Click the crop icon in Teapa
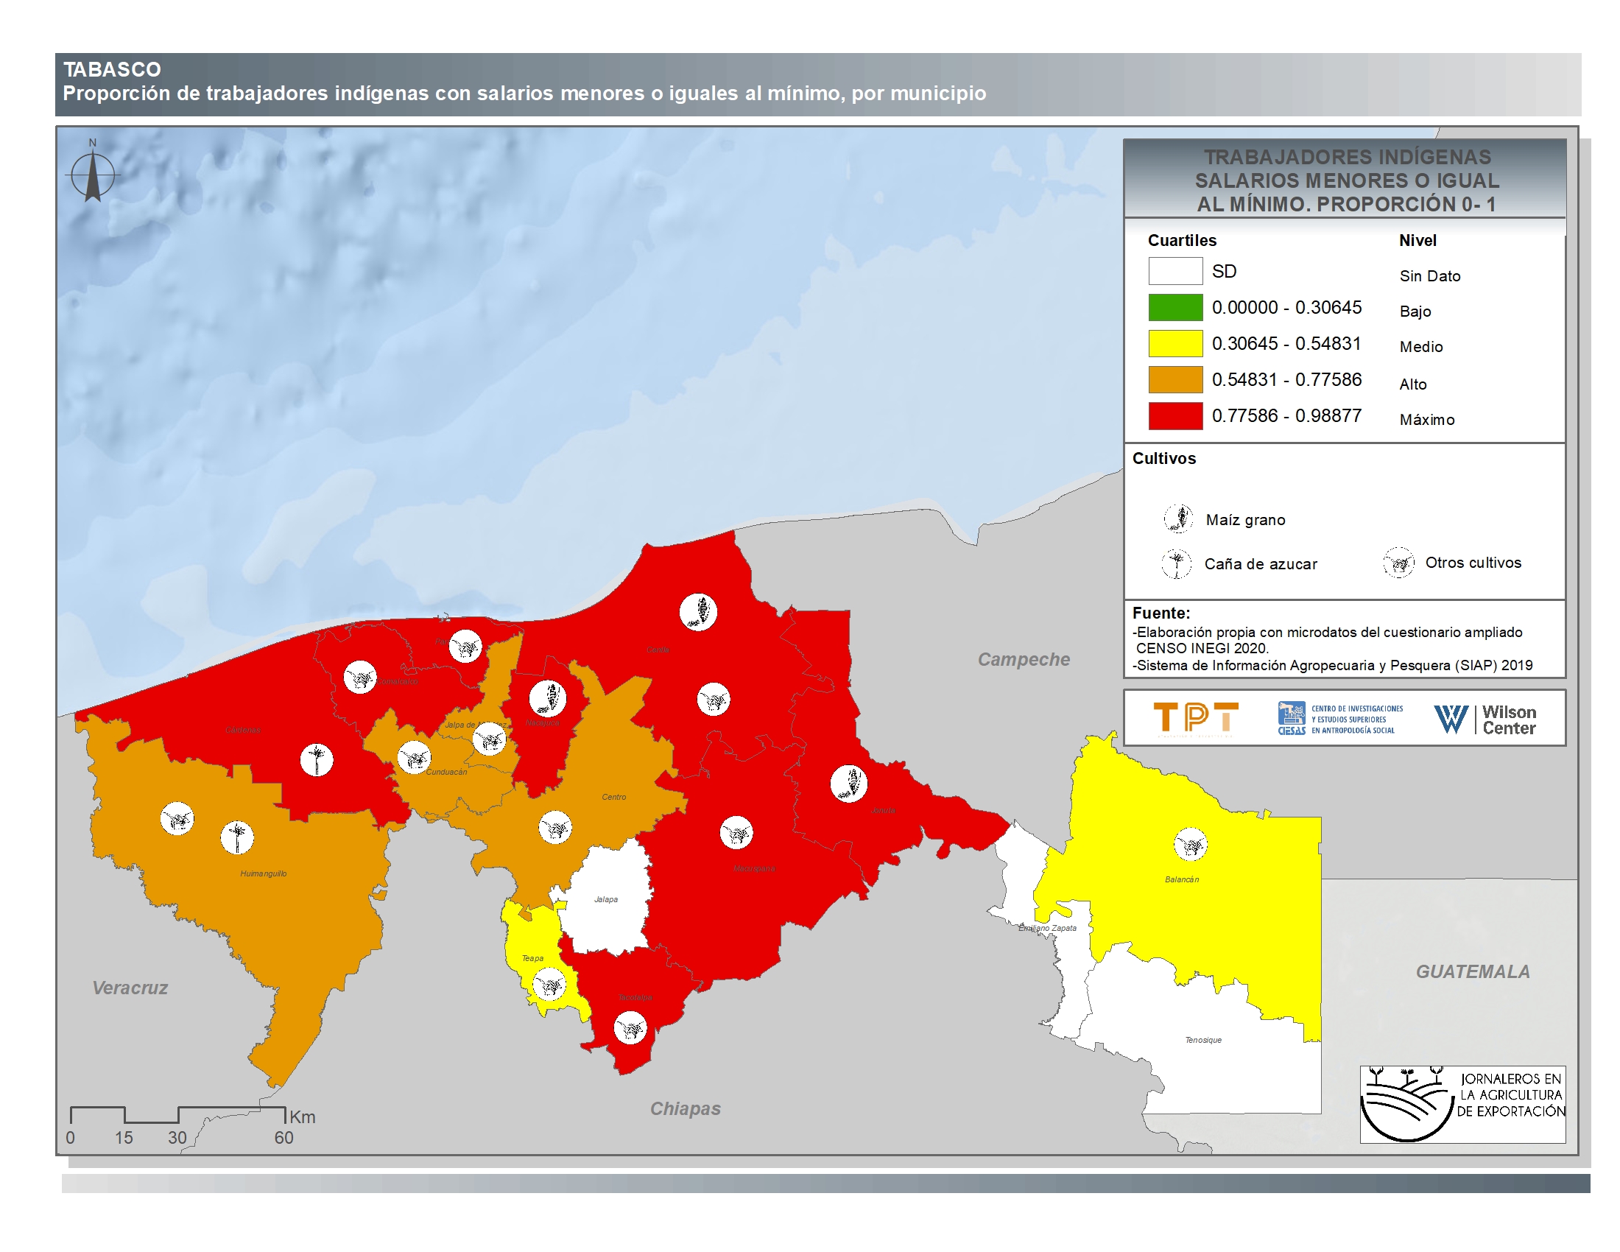 tap(549, 985)
